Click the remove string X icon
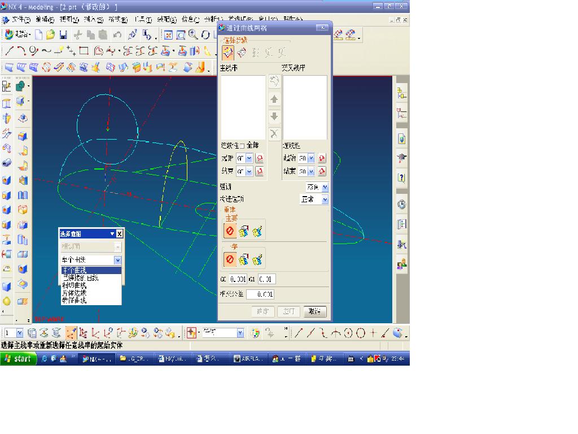Viewport: 578px width, 434px height. 274,133
